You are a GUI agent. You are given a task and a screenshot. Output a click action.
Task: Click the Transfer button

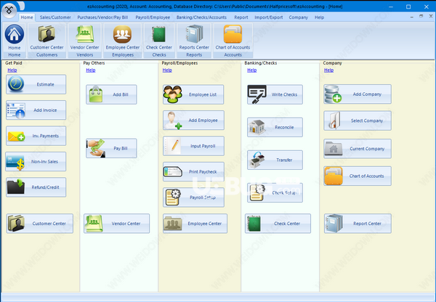tap(275, 160)
